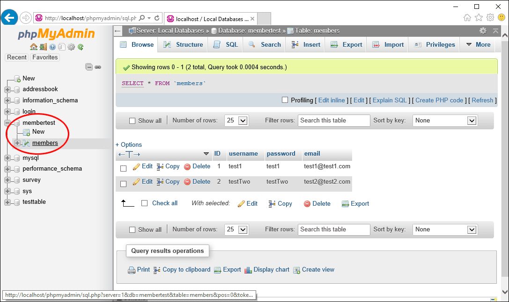Enable the Profiling checkbox
509x302 pixels.
coord(285,100)
